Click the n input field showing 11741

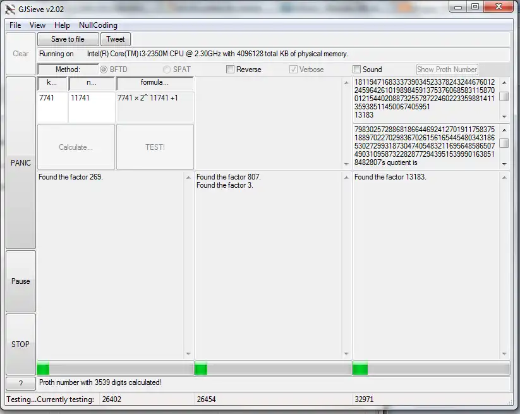click(92, 107)
